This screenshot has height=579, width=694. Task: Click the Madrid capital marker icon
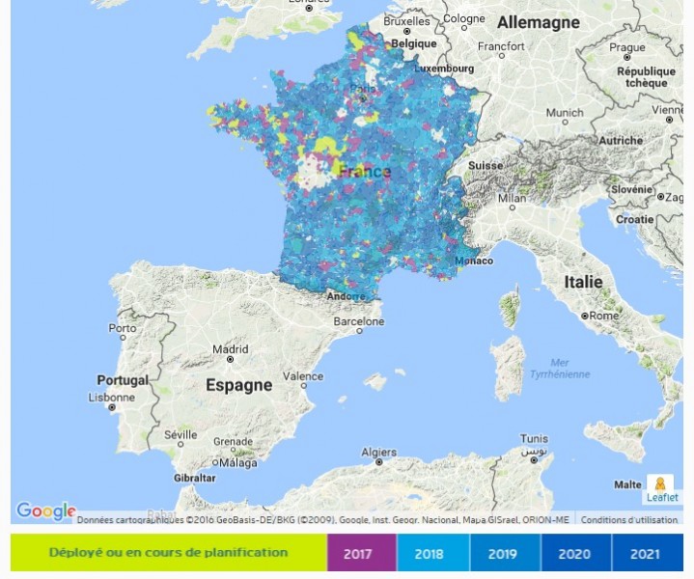tap(230, 362)
